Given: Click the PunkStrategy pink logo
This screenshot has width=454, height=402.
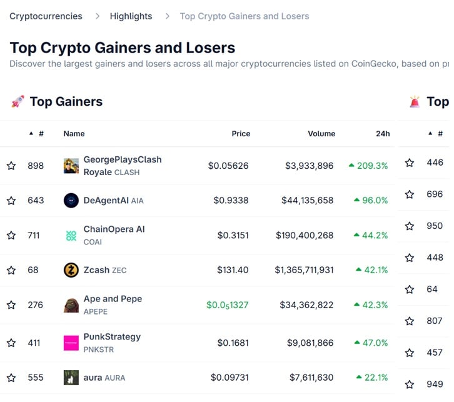Looking at the screenshot, I should pyautogui.click(x=71, y=343).
